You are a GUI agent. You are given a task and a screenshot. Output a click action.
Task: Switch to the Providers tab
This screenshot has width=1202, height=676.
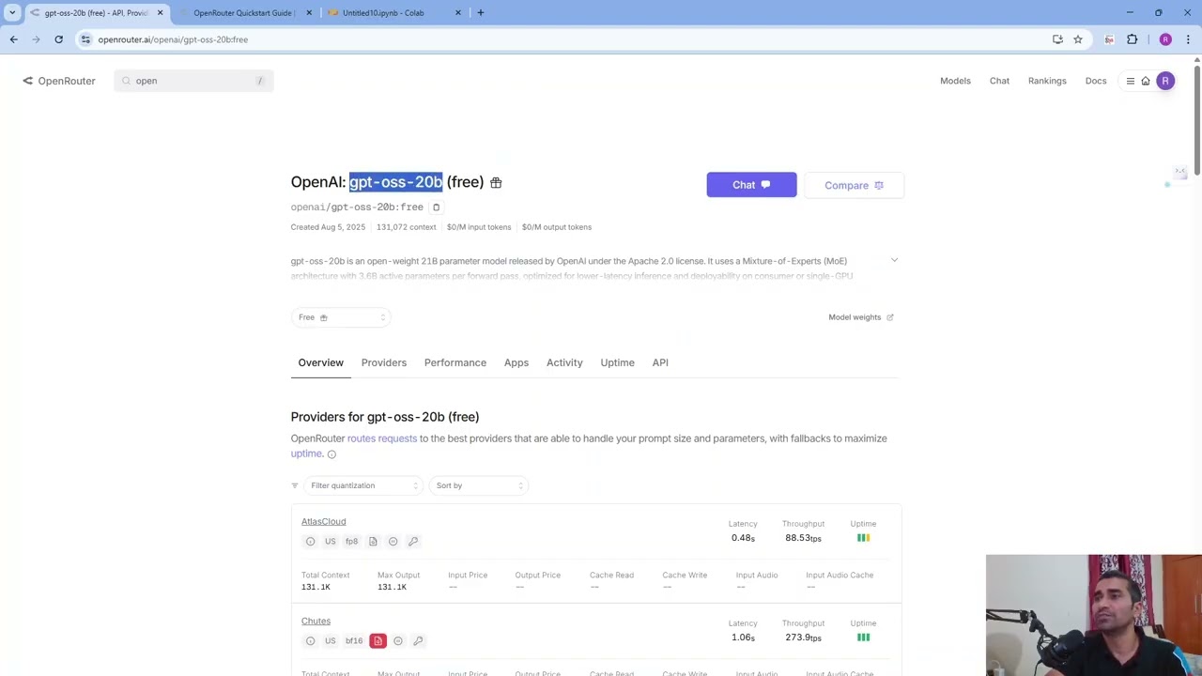point(384,362)
